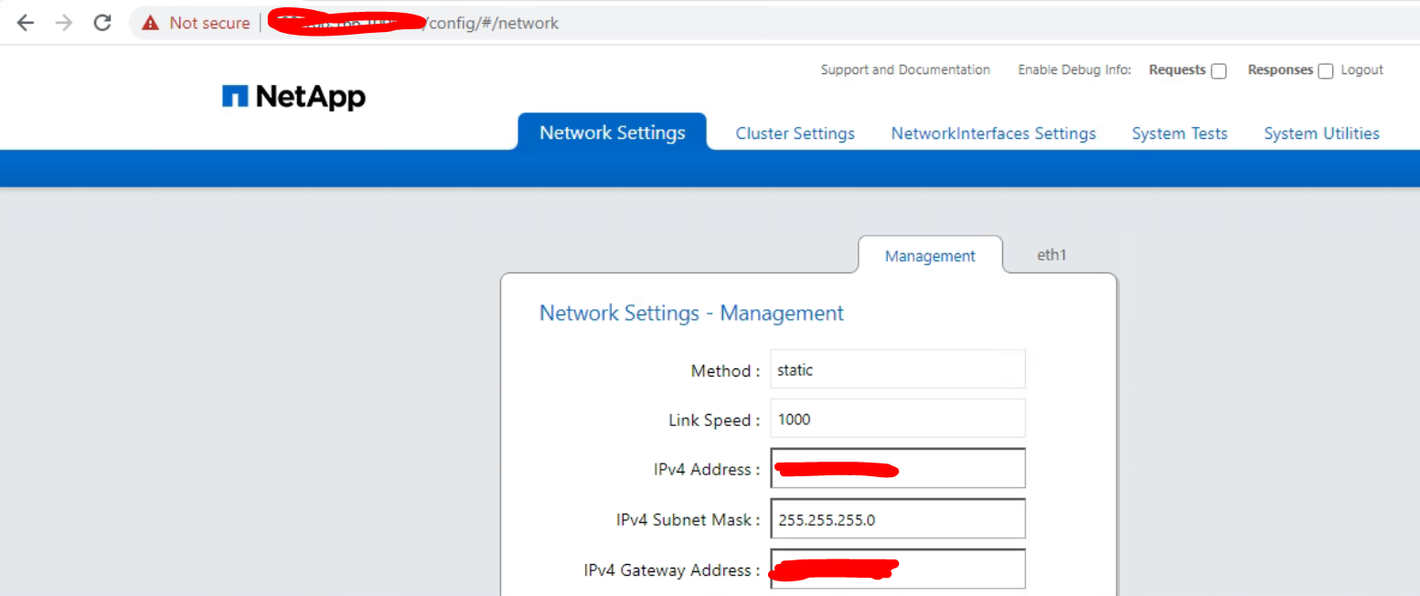1420x596 pixels.
Task: Reload the page with the refresh icon
Action: (102, 23)
